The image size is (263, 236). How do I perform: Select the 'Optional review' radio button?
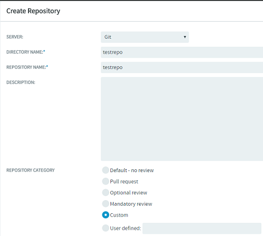[x=105, y=193]
